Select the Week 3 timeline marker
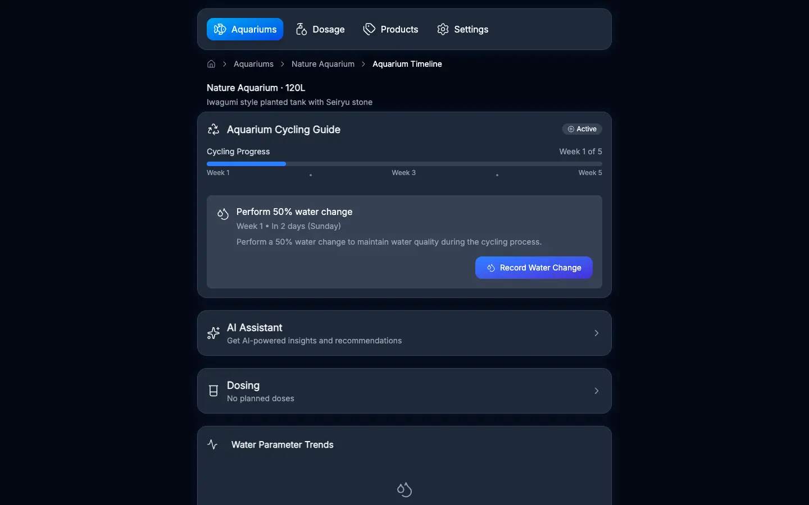Screen dimensions: 809x505 click(x=403, y=173)
